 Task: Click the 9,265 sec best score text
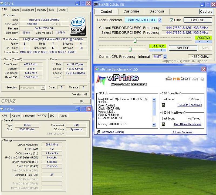click(194, 99)
